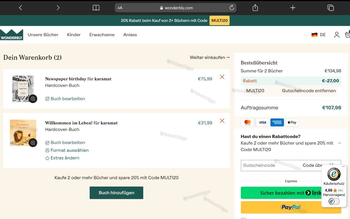Toggle the Trusted Shops Käuferschutz switch
The height and width of the screenshot is (219, 350).
click(334, 201)
